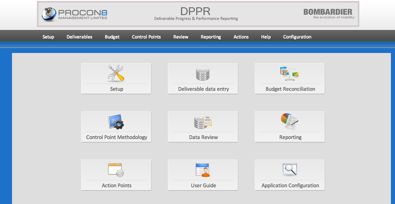Click the Procon8 Management Limited logo
The width and height of the screenshot is (395, 204).
tap(75, 14)
